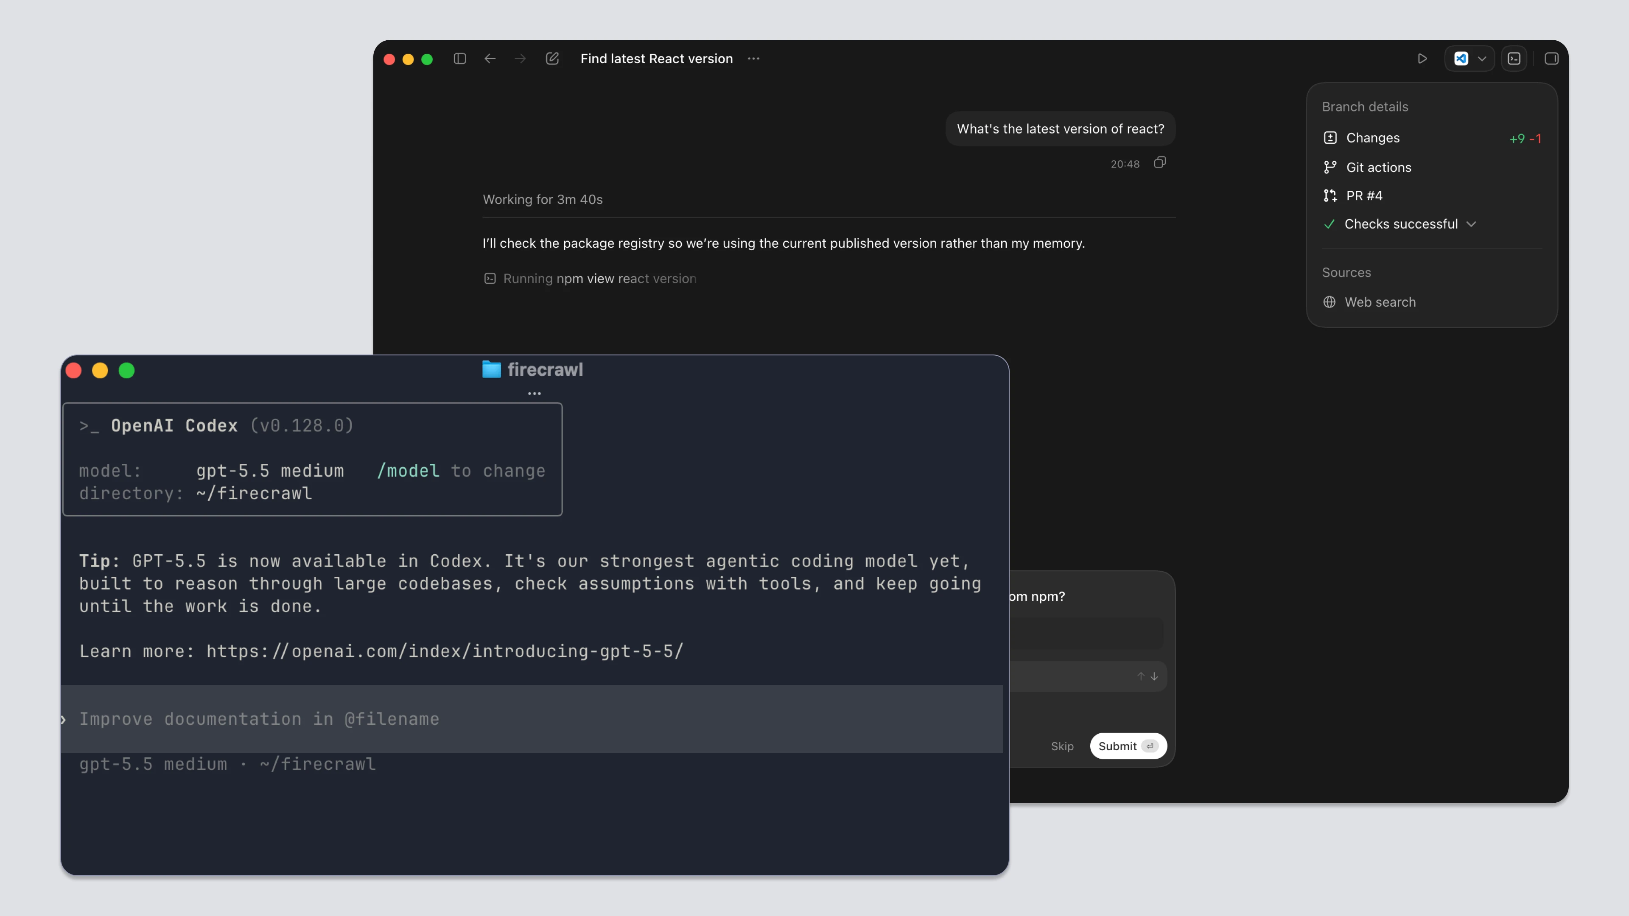
Task: Click the +9 additions count
Action: [1517, 138]
